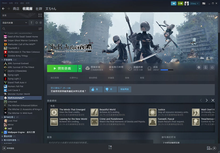The width and height of the screenshot is (220, 153).
Task: Click the Titanfall 2 game icon
Action: (5, 48)
